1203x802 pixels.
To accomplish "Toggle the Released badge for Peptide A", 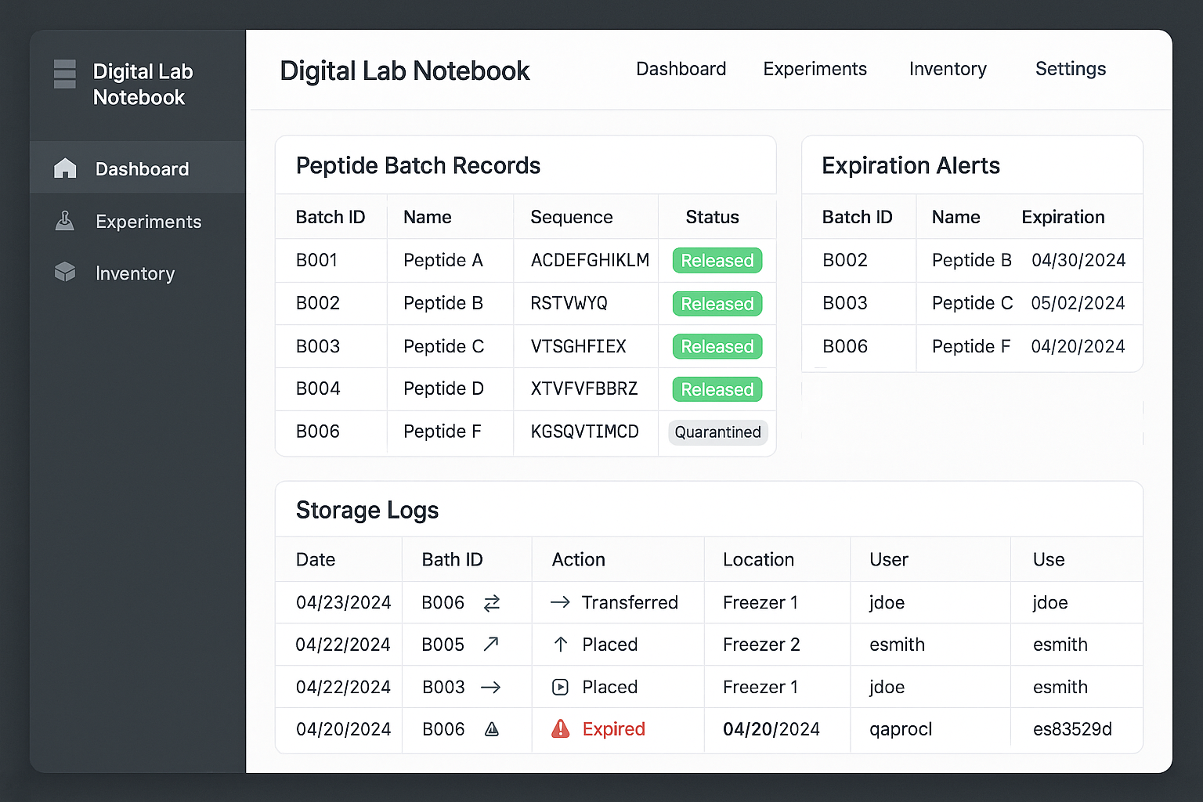I will [717, 260].
